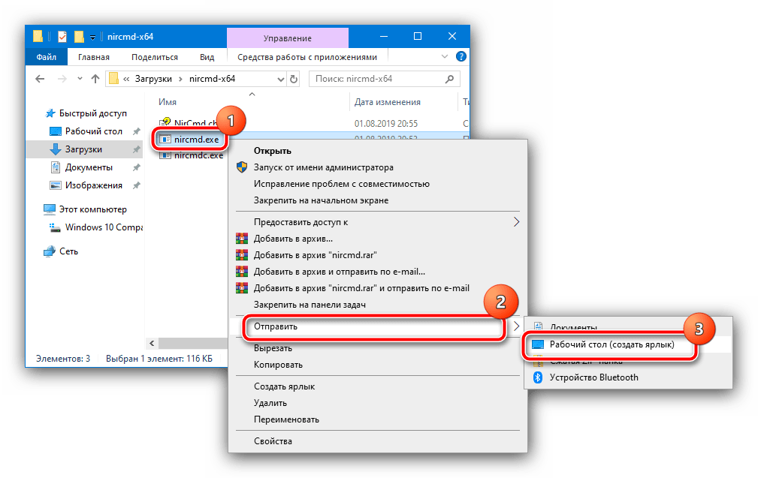The image size is (758, 478).
Task: Open address bar history dropdown
Action: tap(281, 78)
